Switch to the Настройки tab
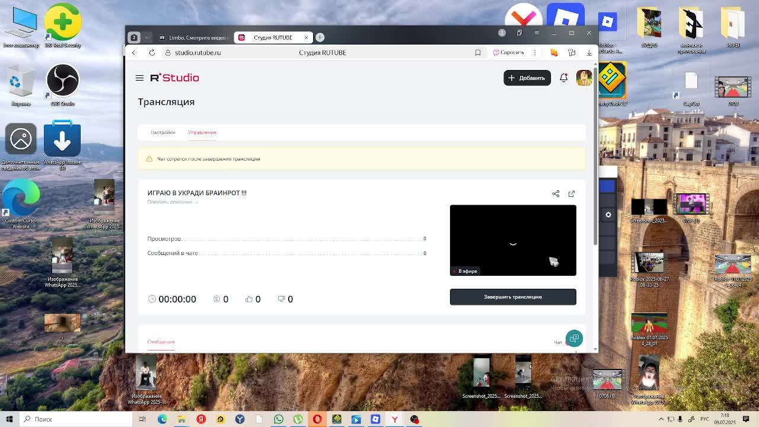 tap(162, 132)
